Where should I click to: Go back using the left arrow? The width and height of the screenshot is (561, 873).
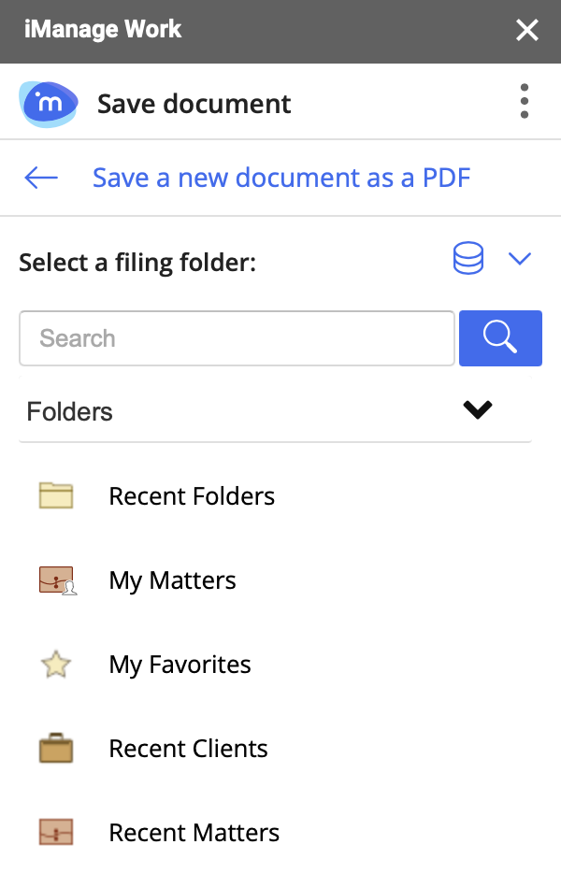[x=41, y=178]
